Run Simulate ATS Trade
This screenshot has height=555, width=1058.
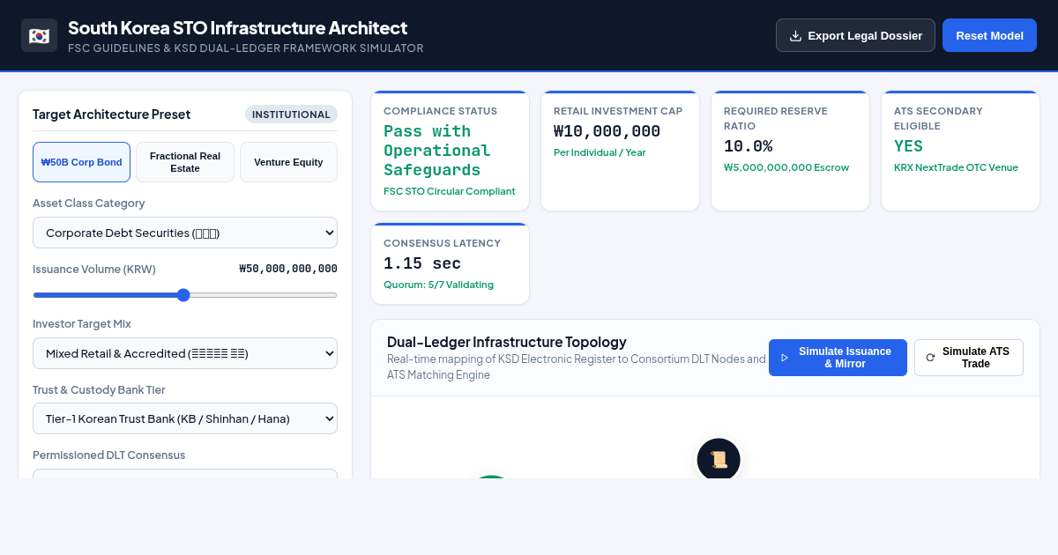click(969, 358)
